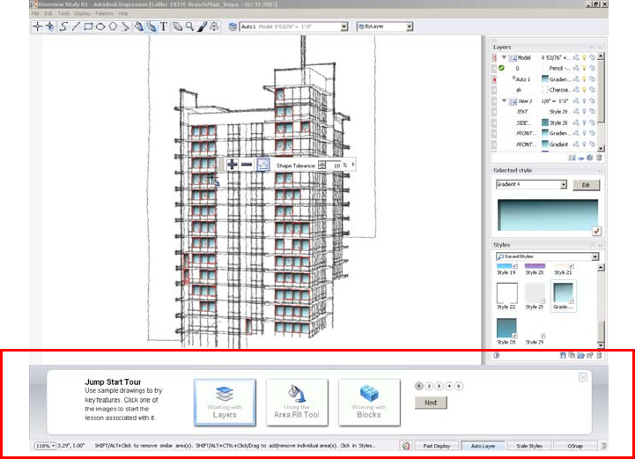Select the Rectangle shape tool
This screenshot has height=459, width=635.
click(x=88, y=27)
